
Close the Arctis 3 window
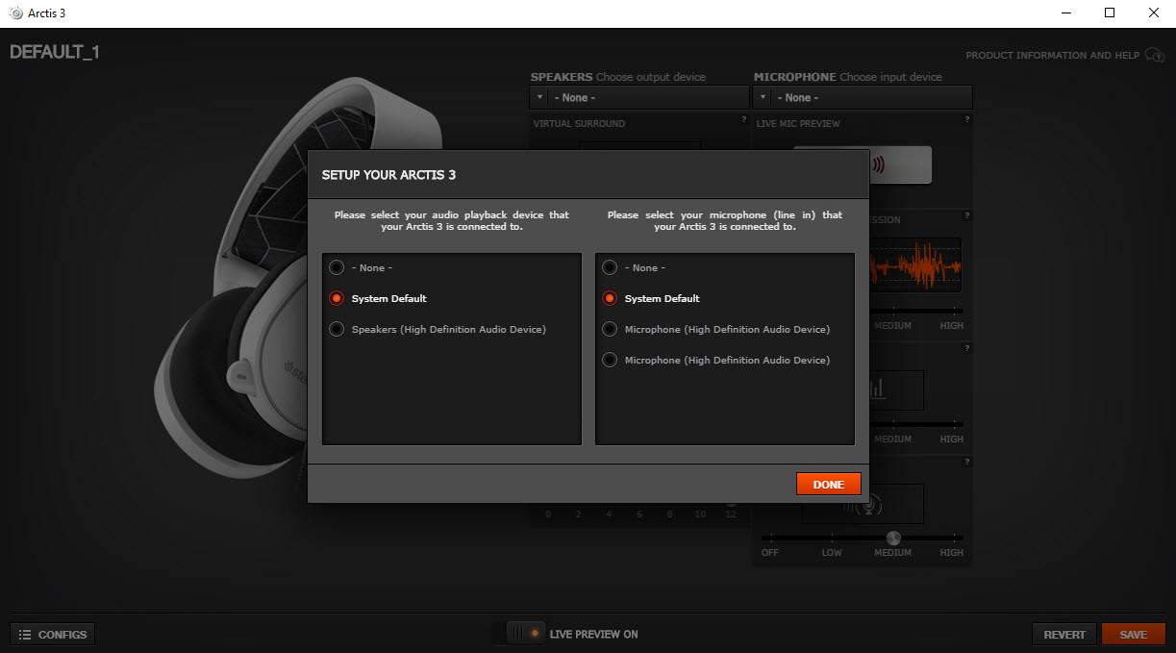pyautogui.click(x=1153, y=13)
